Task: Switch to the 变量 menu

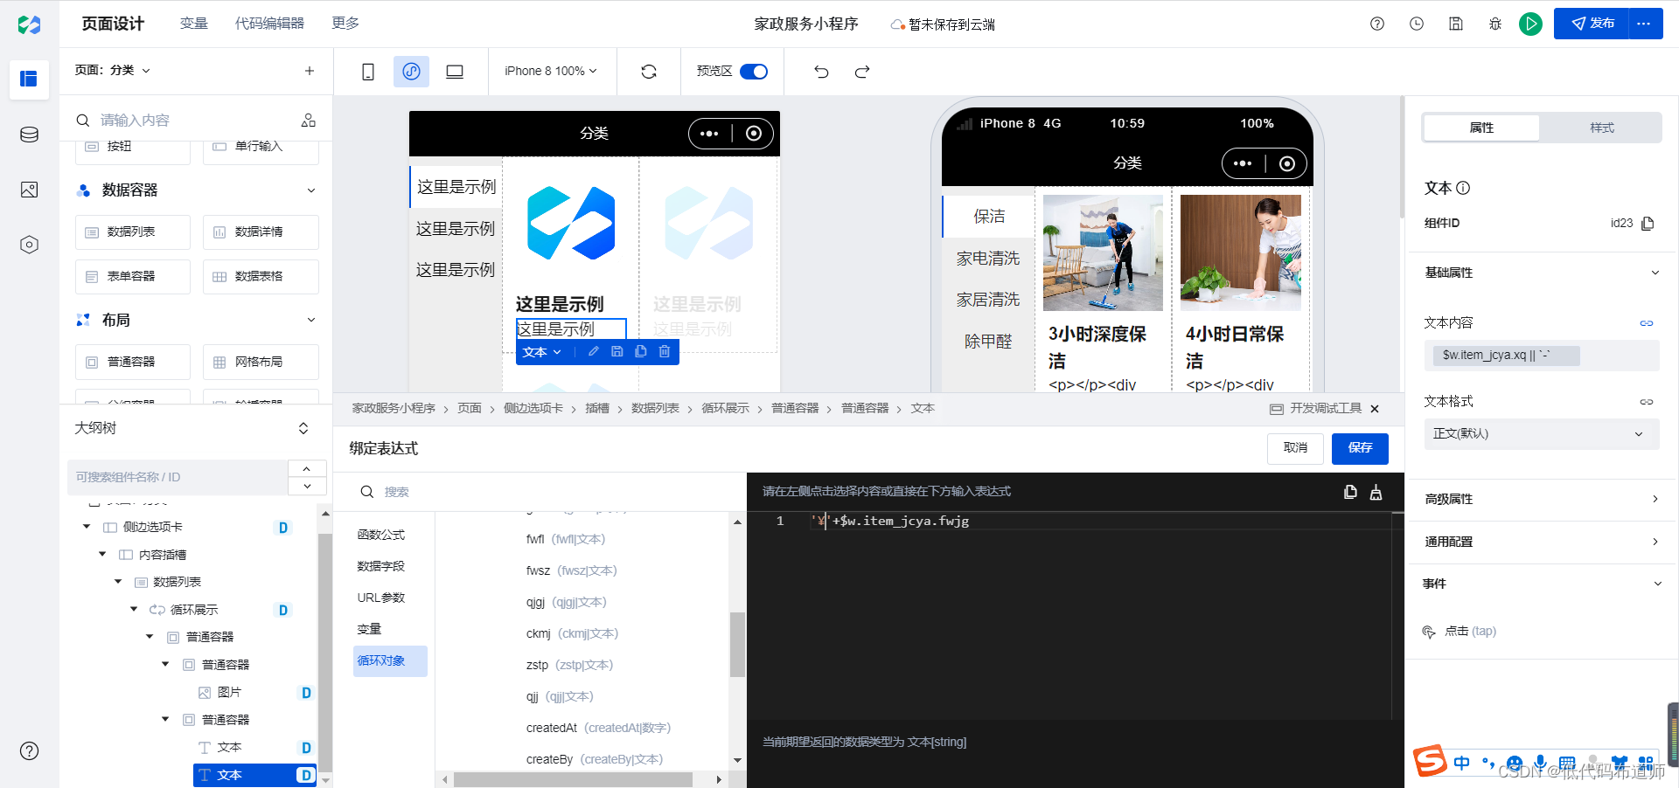Action: click(x=194, y=23)
